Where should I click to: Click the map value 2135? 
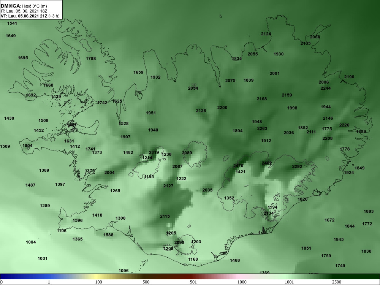click(x=306, y=43)
